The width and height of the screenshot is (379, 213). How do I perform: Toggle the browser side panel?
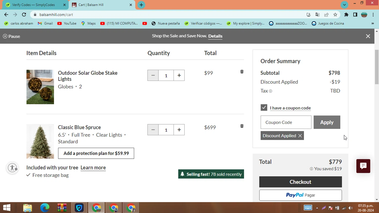pos(355,15)
